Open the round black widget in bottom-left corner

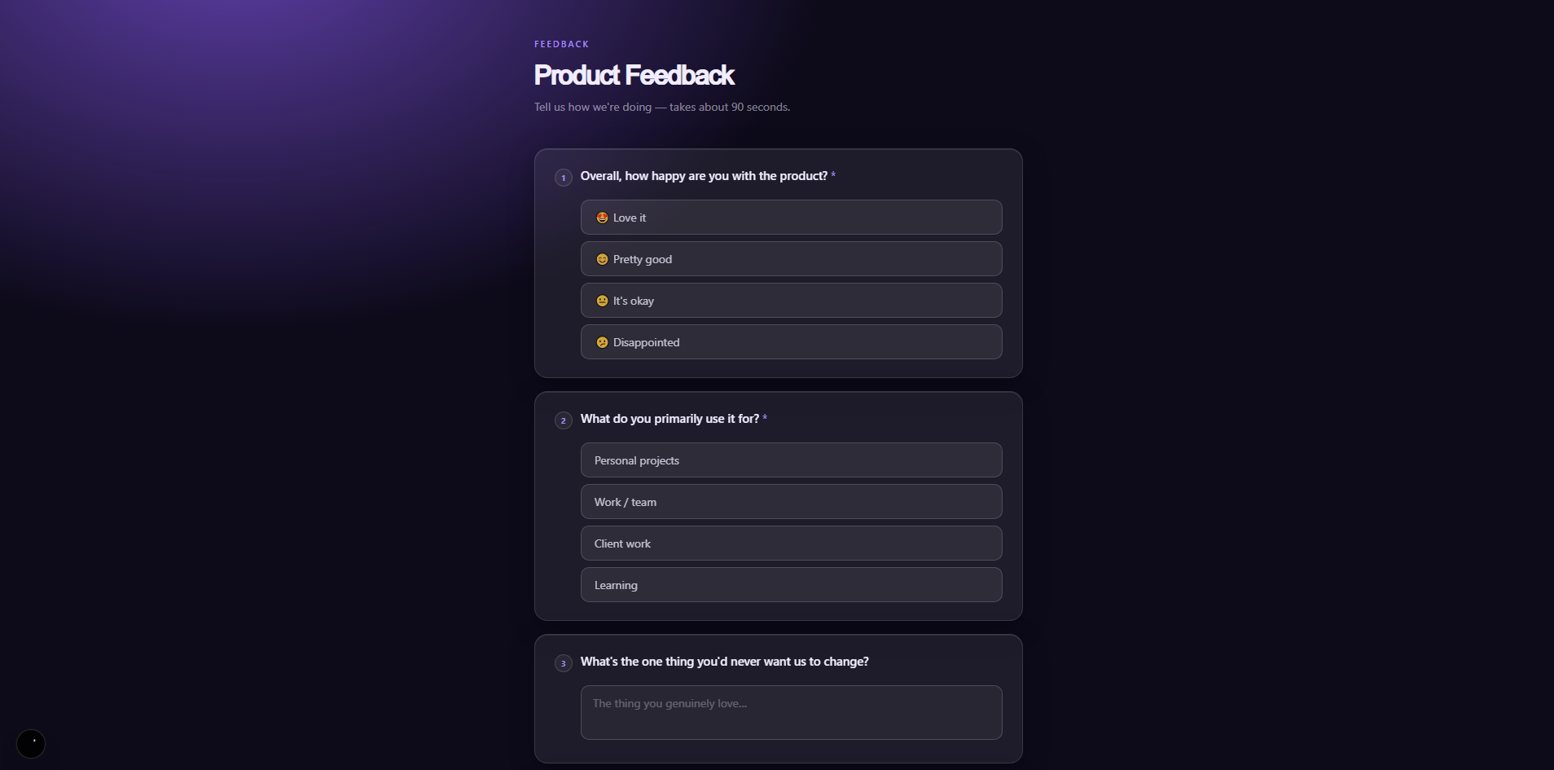coord(31,743)
